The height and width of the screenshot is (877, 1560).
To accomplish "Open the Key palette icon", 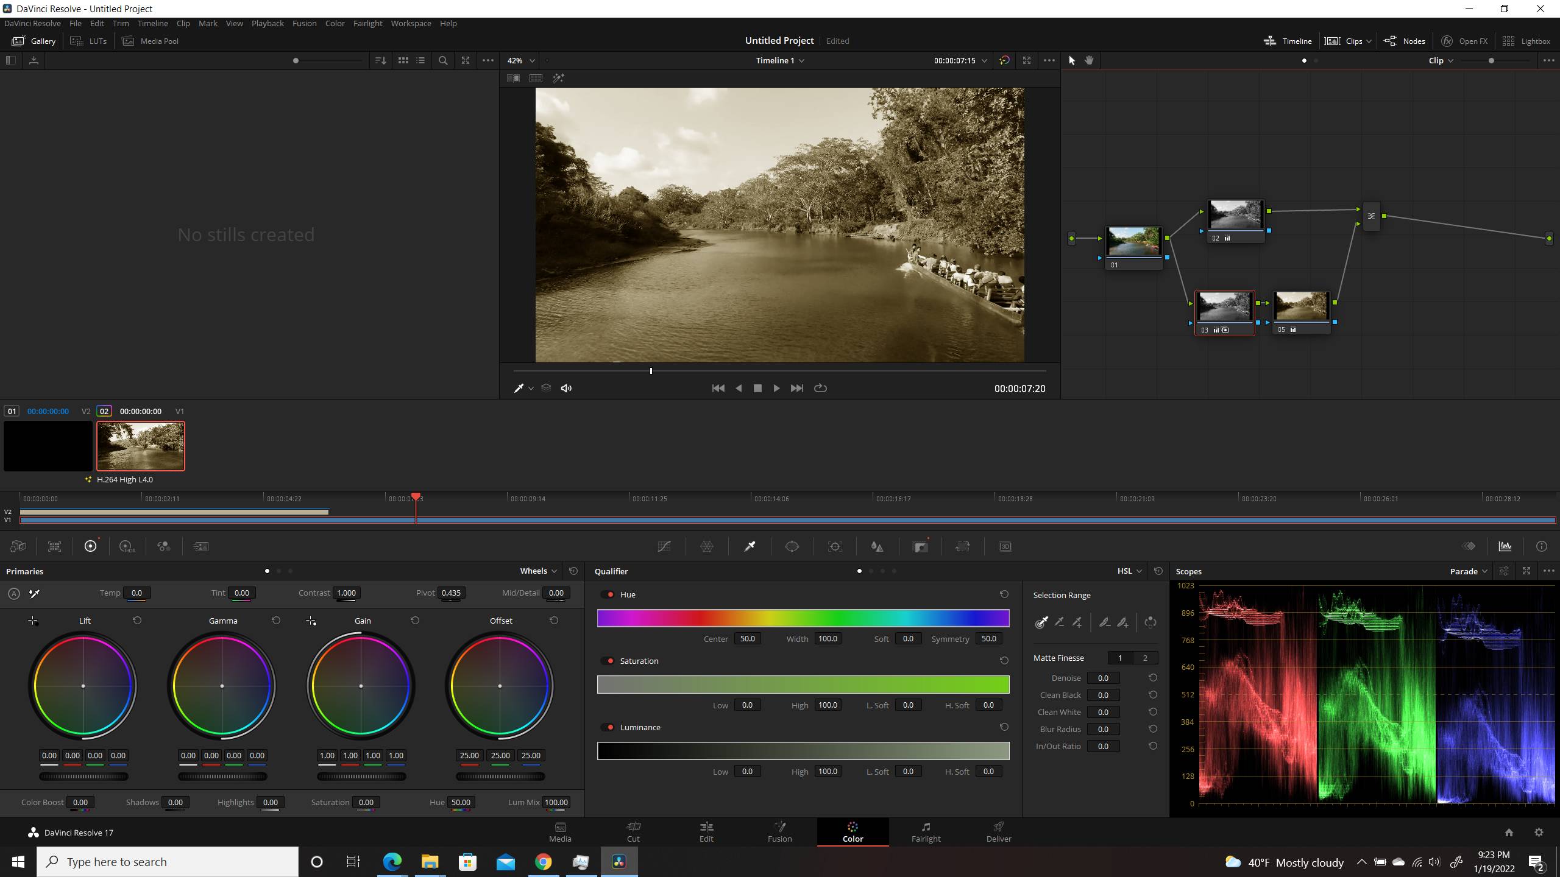I will point(921,546).
